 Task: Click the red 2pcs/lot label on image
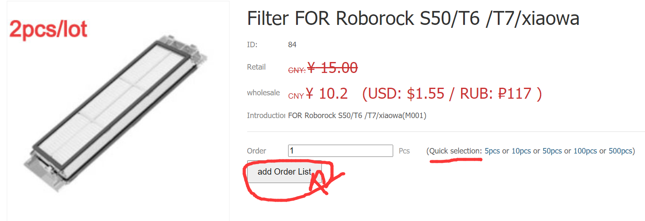49,30
